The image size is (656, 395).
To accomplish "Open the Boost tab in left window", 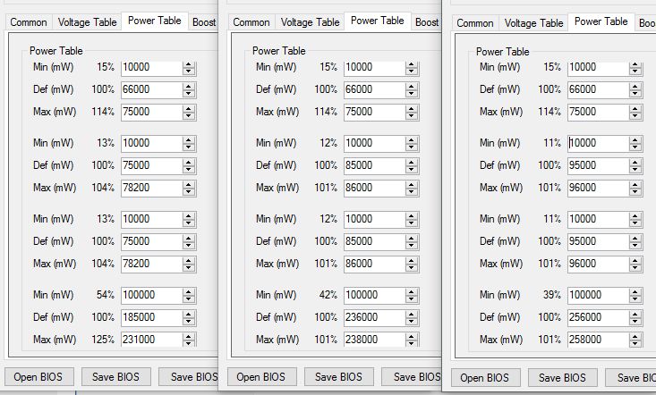I will (x=203, y=22).
